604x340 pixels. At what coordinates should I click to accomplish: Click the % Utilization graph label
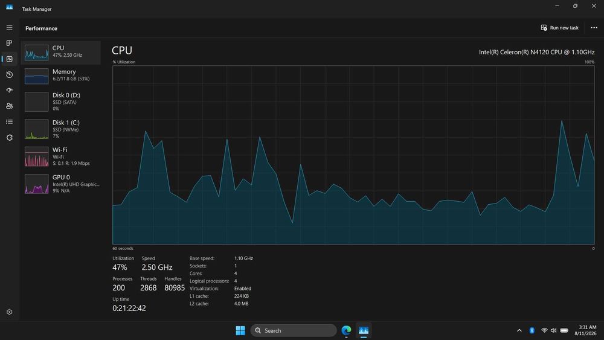(124, 62)
